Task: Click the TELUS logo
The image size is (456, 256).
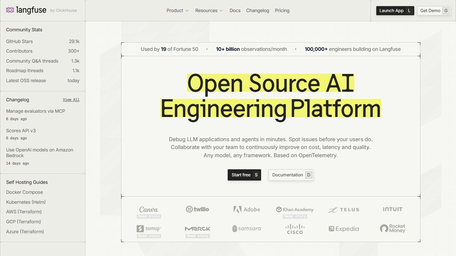Action: pyautogui.click(x=344, y=210)
